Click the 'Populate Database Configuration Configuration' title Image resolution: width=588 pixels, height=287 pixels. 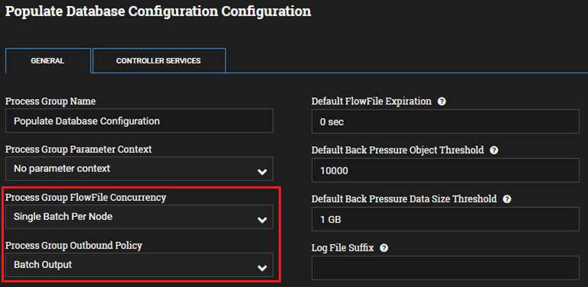[x=159, y=11]
